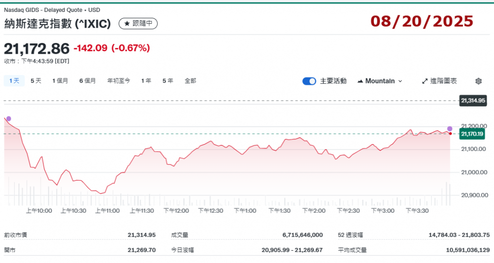Click the red dot ending the price line
Viewport: 494px width, 263px height.
pyautogui.click(x=450, y=134)
